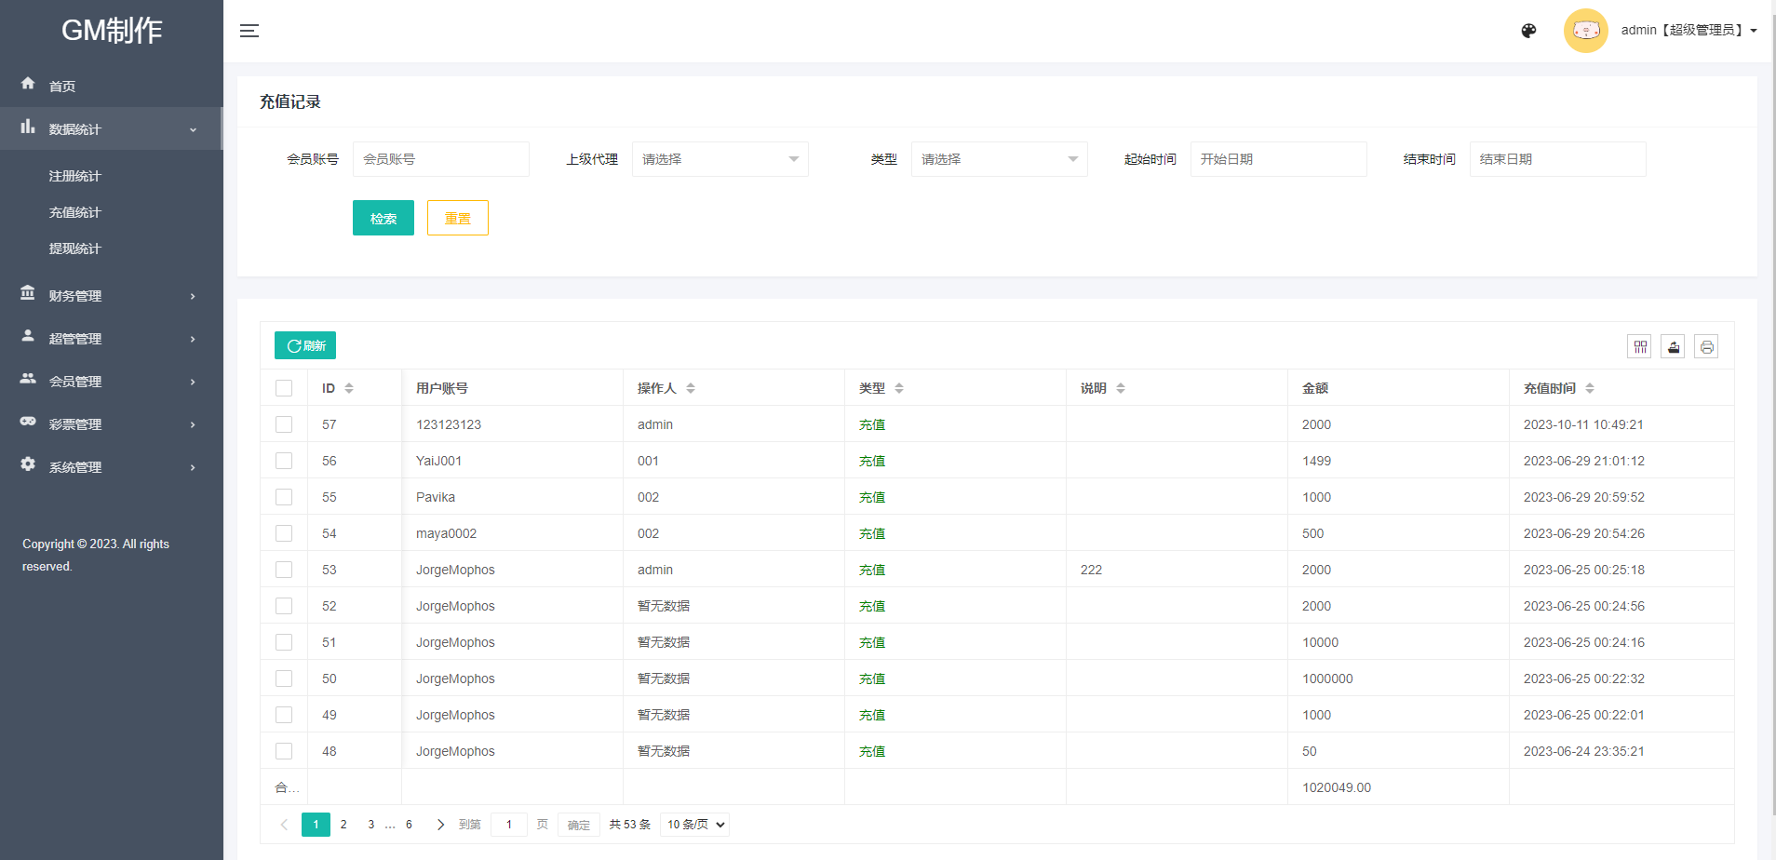Check the row for user maya0002
Screen dimensions: 1776x860
coord(284,533)
